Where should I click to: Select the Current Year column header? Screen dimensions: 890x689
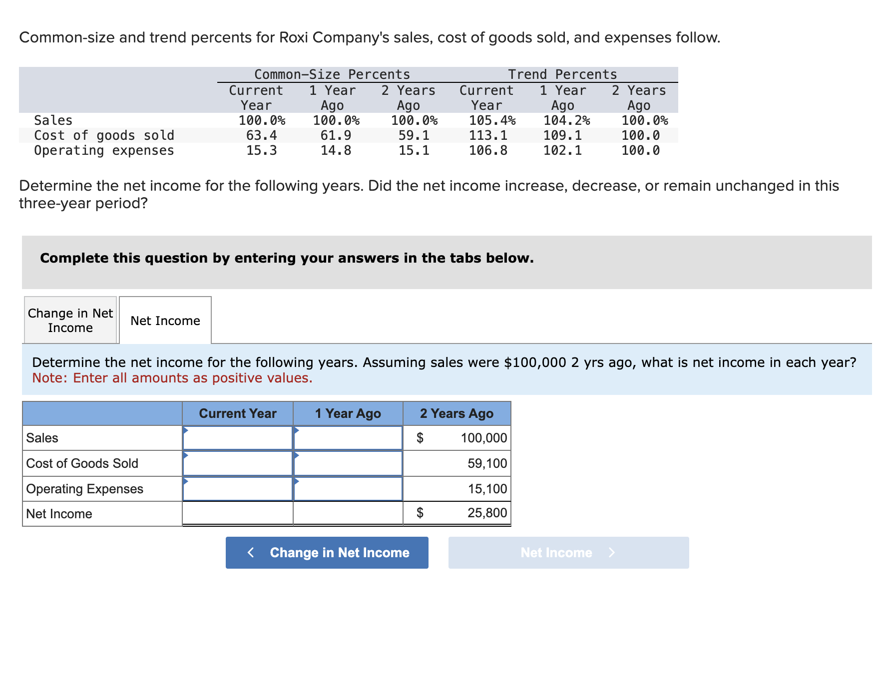tap(238, 413)
